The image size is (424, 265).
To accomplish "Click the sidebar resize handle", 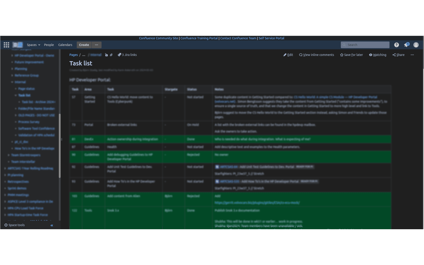I will pyautogui.click(x=62, y=139).
